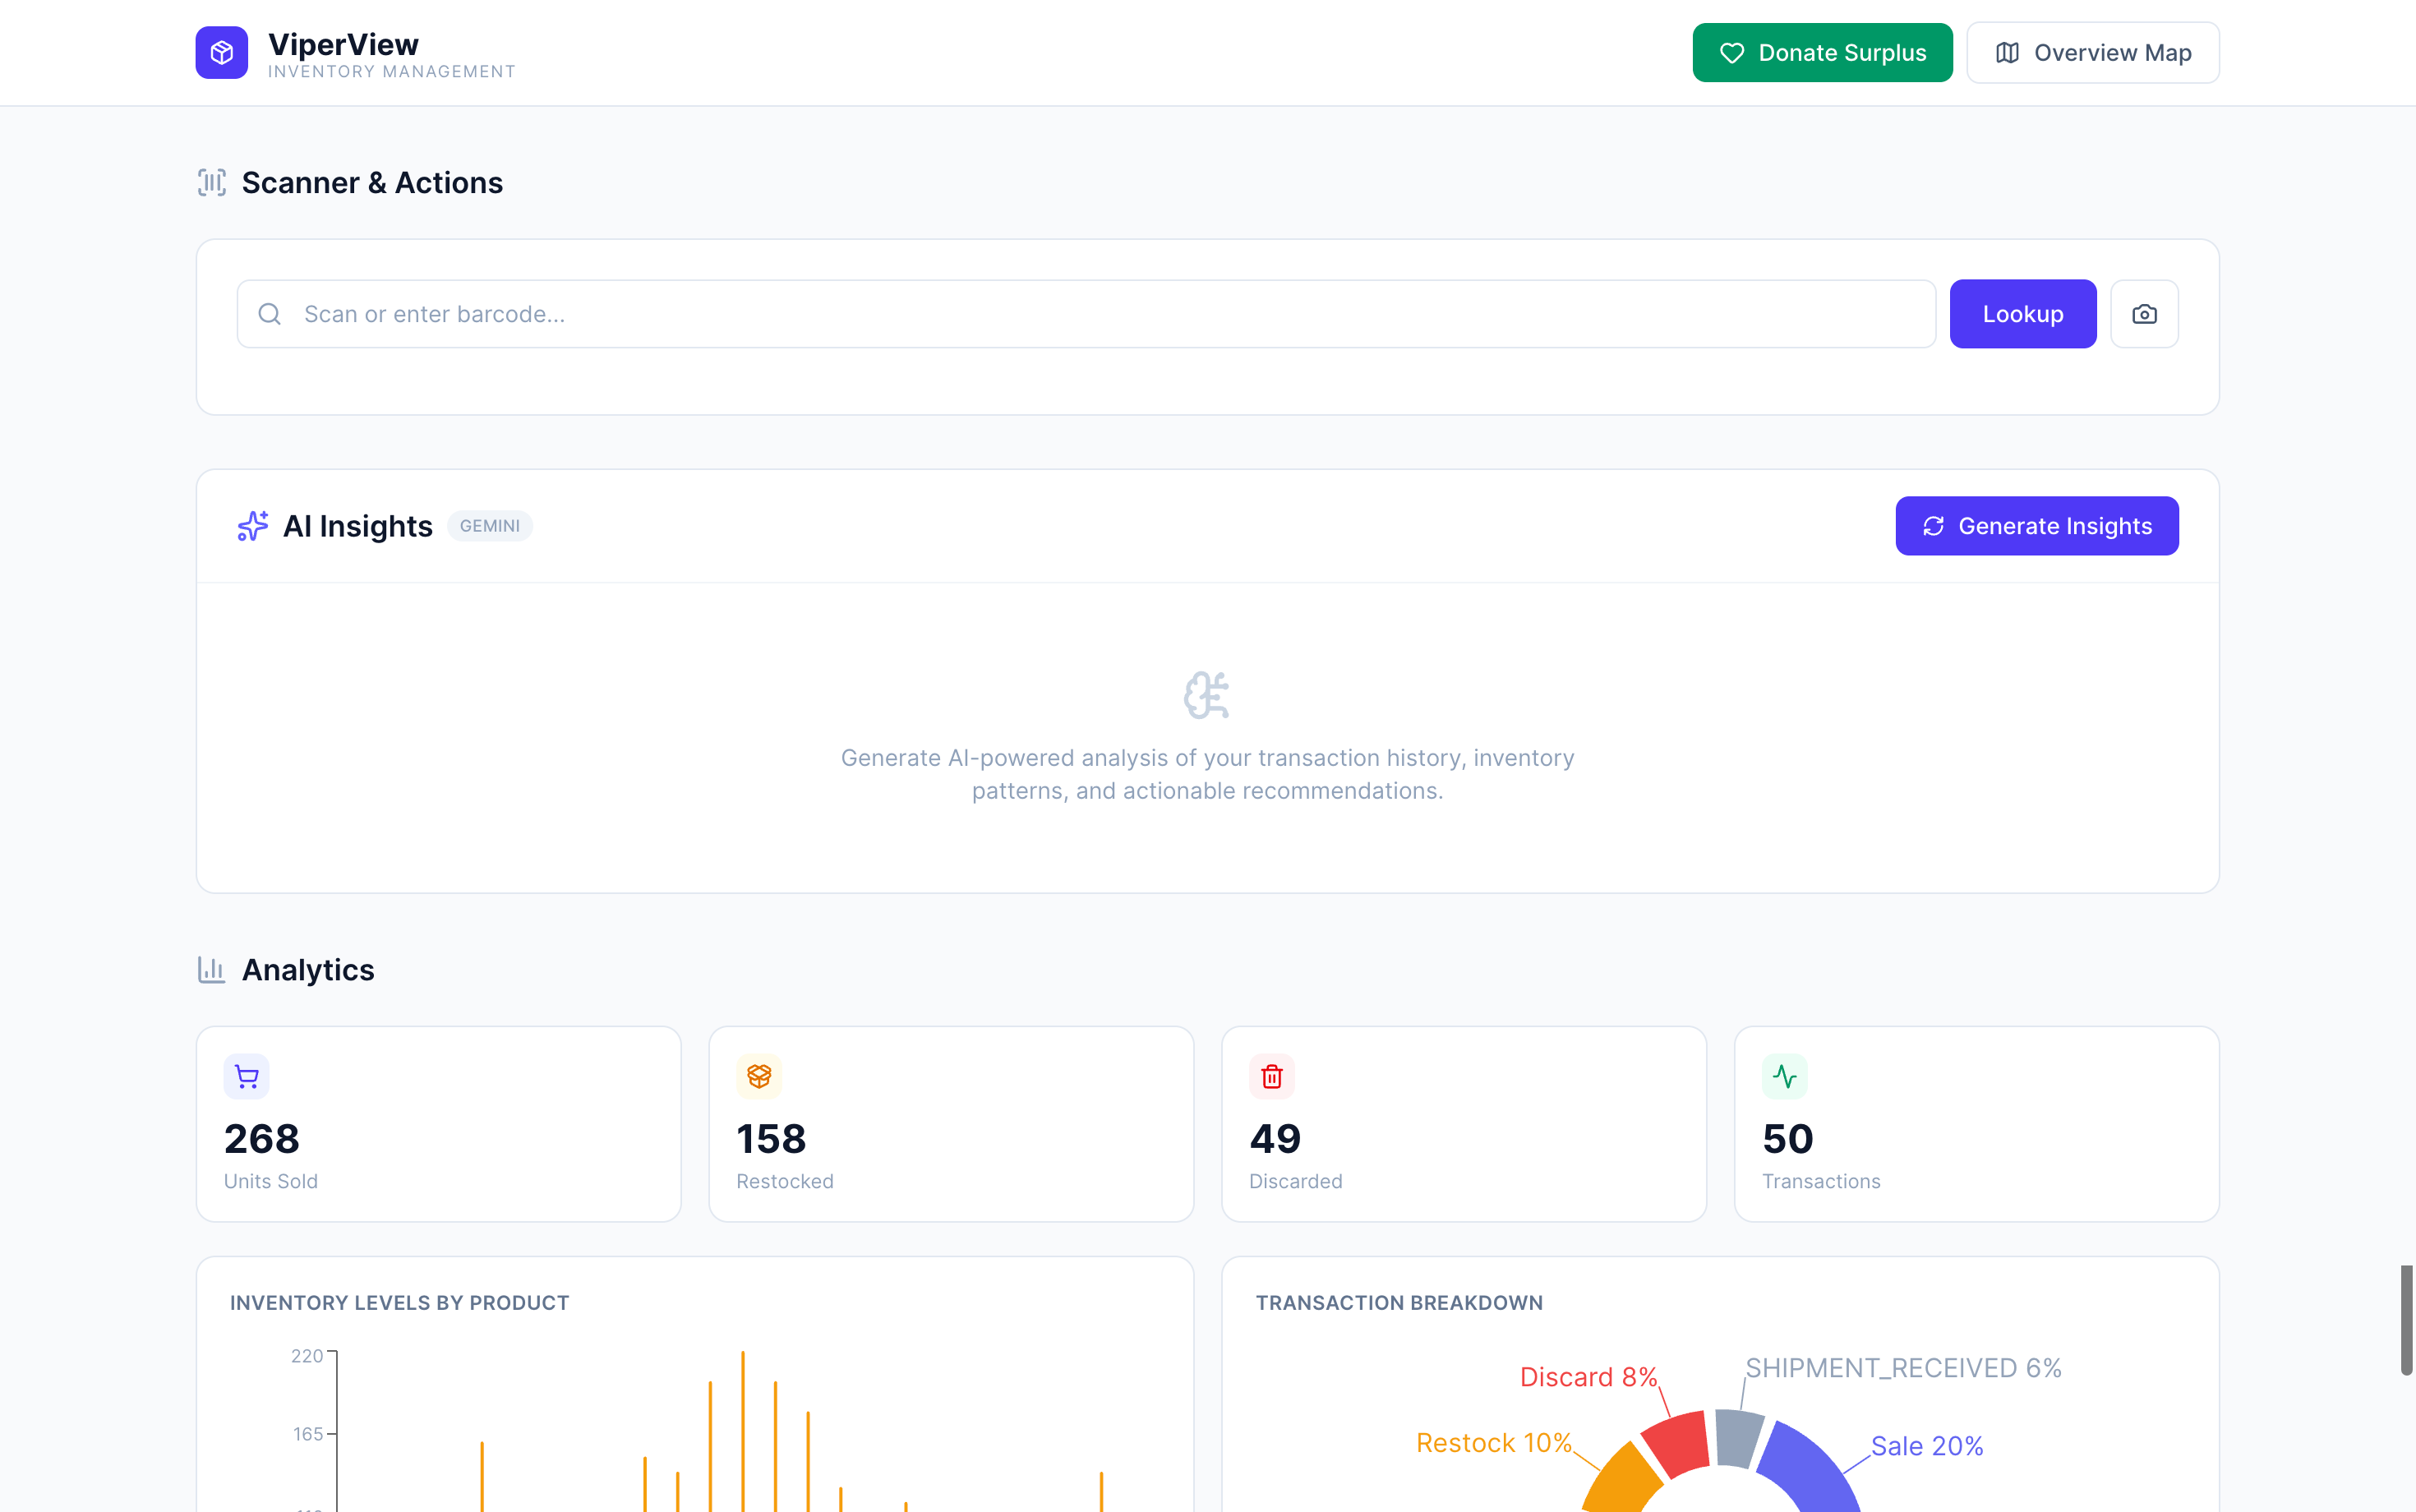Image resolution: width=2416 pixels, height=1512 pixels.
Task: Click the AI Insights sparkle icon
Action: coord(252,526)
